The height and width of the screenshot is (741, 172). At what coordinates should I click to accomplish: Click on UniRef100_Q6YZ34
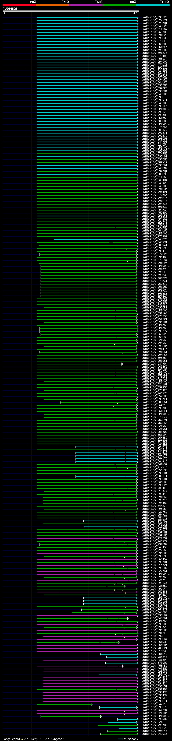click(155, 710)
